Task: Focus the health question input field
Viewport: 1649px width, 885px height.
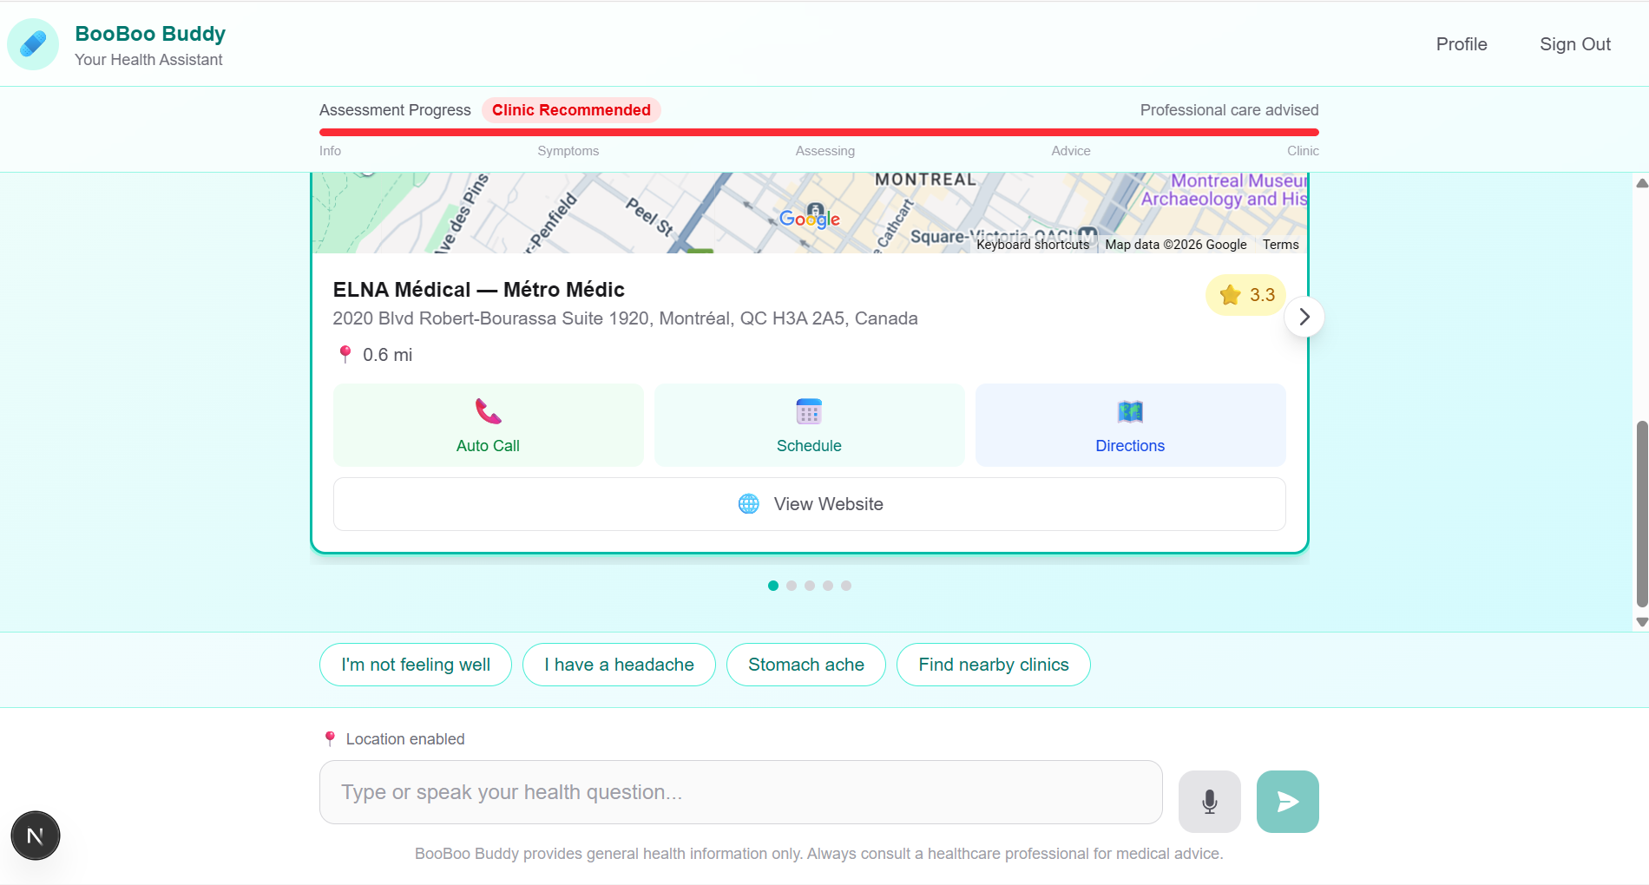Action: 741,792
